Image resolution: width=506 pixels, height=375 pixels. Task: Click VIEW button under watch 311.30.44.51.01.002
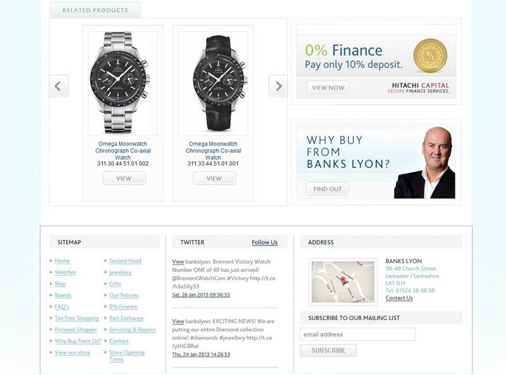click(124, 178)
